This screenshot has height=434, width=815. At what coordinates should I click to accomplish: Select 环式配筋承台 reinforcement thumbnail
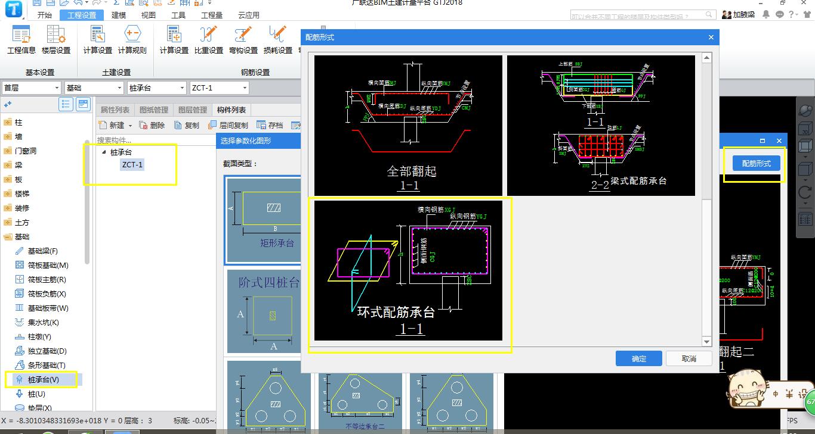click(408, 270)
